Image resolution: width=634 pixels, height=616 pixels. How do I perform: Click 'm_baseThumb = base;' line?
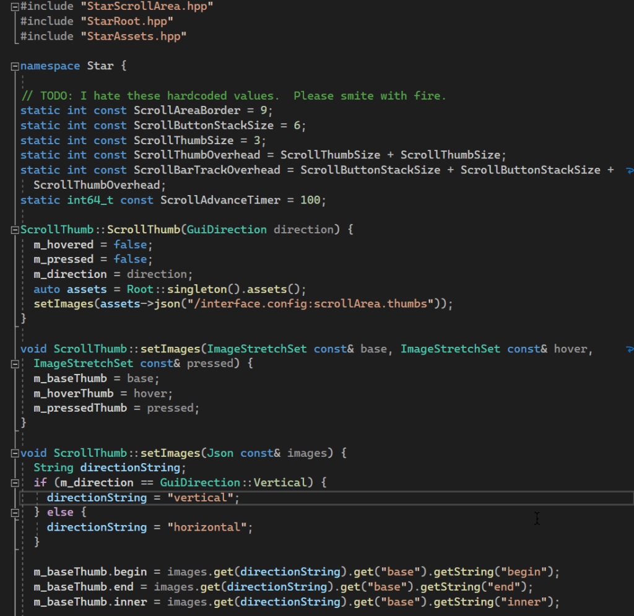97,378
